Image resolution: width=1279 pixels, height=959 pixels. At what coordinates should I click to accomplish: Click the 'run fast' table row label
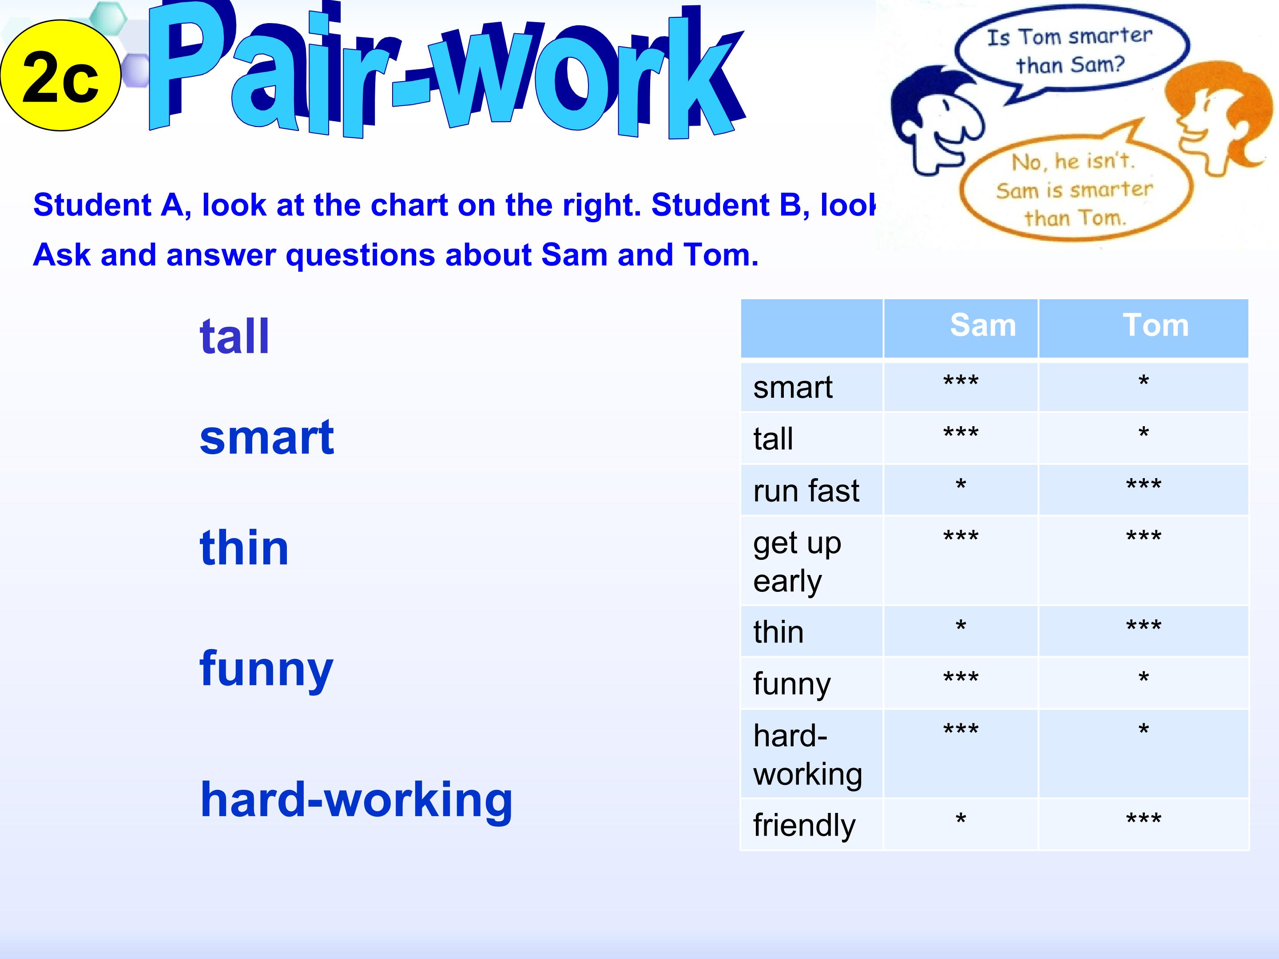click(806, 491)
